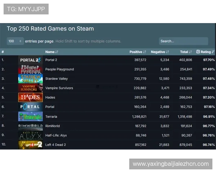Open the Vampire Survivors name link
This screenshot has width=216, height=173.
pyautogui.click(x=59, y=88)
